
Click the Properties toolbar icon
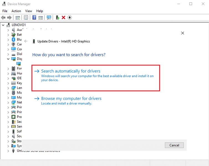pyautogui.click(x=26, y=17)
